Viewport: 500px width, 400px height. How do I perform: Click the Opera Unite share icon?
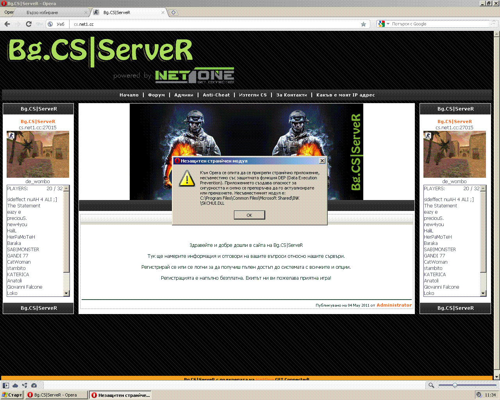(x=25, y=385)
